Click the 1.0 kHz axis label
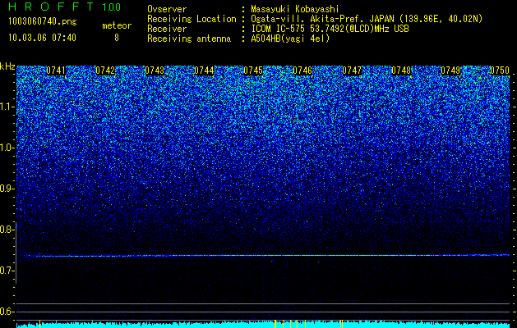Viewport: 517px width, 328px height. 7,148
